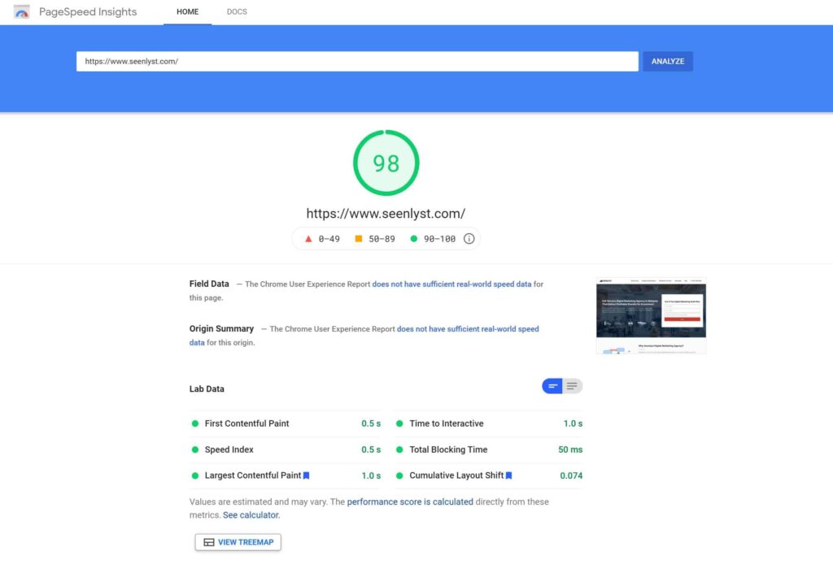Click the Time to Interactive 1.0 s value
The image size is (833, 564).
573,423
